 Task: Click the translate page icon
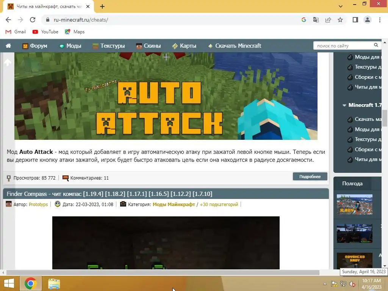[316, 20]
